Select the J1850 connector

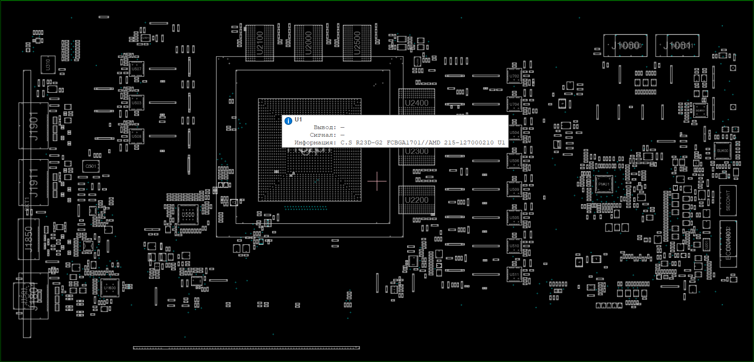29,239
